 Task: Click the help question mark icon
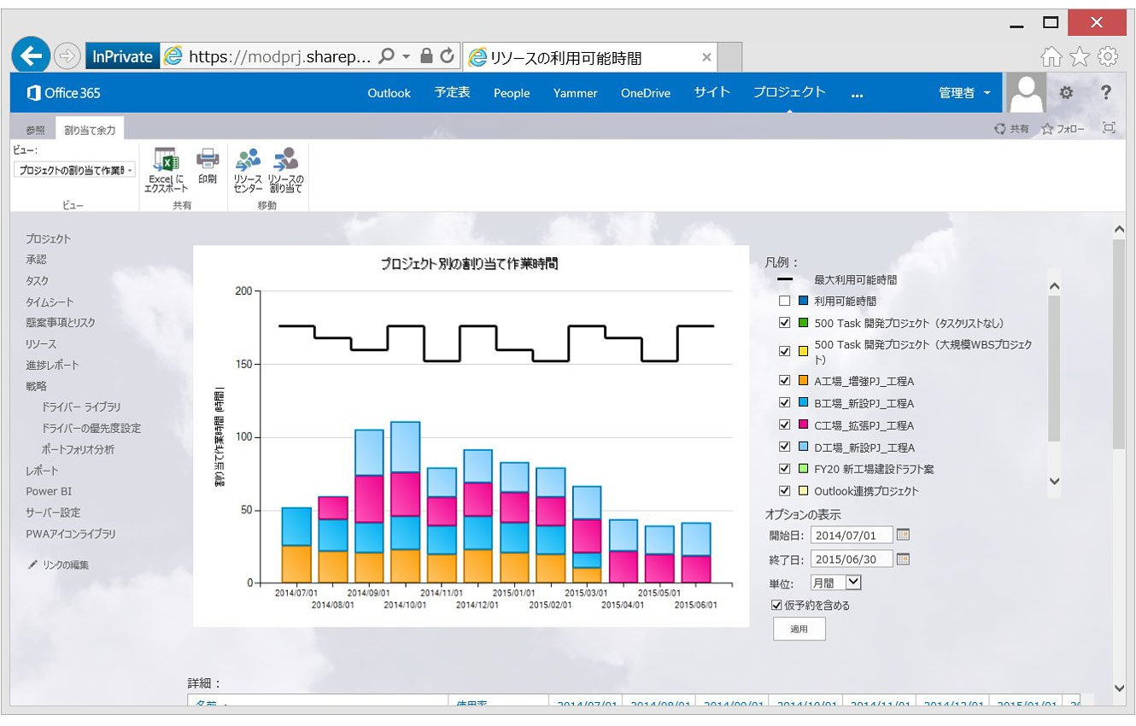[1106, 93]
